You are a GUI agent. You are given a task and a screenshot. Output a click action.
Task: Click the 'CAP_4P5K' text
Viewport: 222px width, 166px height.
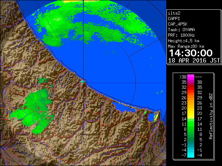178,24
